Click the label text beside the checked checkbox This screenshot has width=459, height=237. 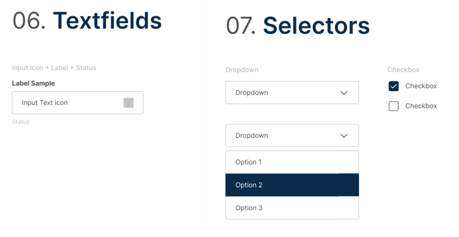[x=421, y=86]
